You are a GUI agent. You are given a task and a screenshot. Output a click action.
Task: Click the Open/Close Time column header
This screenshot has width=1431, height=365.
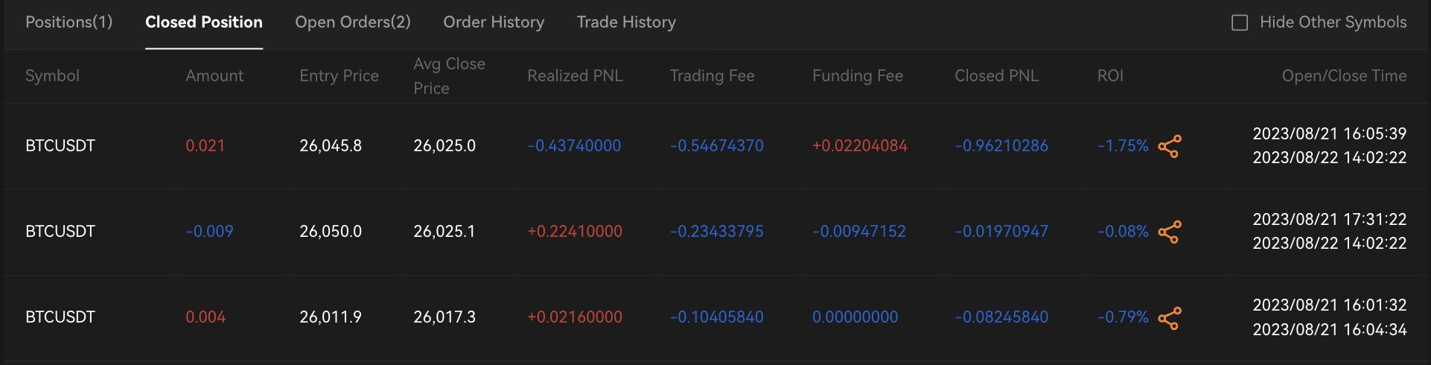[x=1344, y=76]
